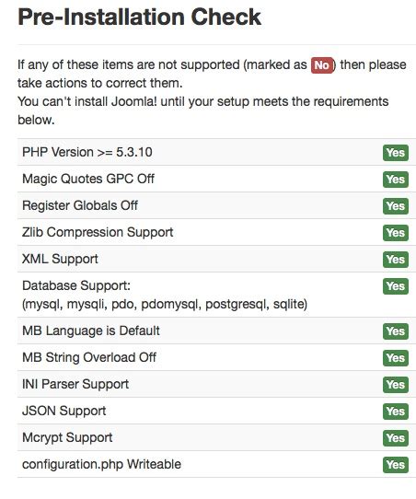Click the JSON Support row label
This screenshot has width=416, height=499.
[x=64, y=412]
